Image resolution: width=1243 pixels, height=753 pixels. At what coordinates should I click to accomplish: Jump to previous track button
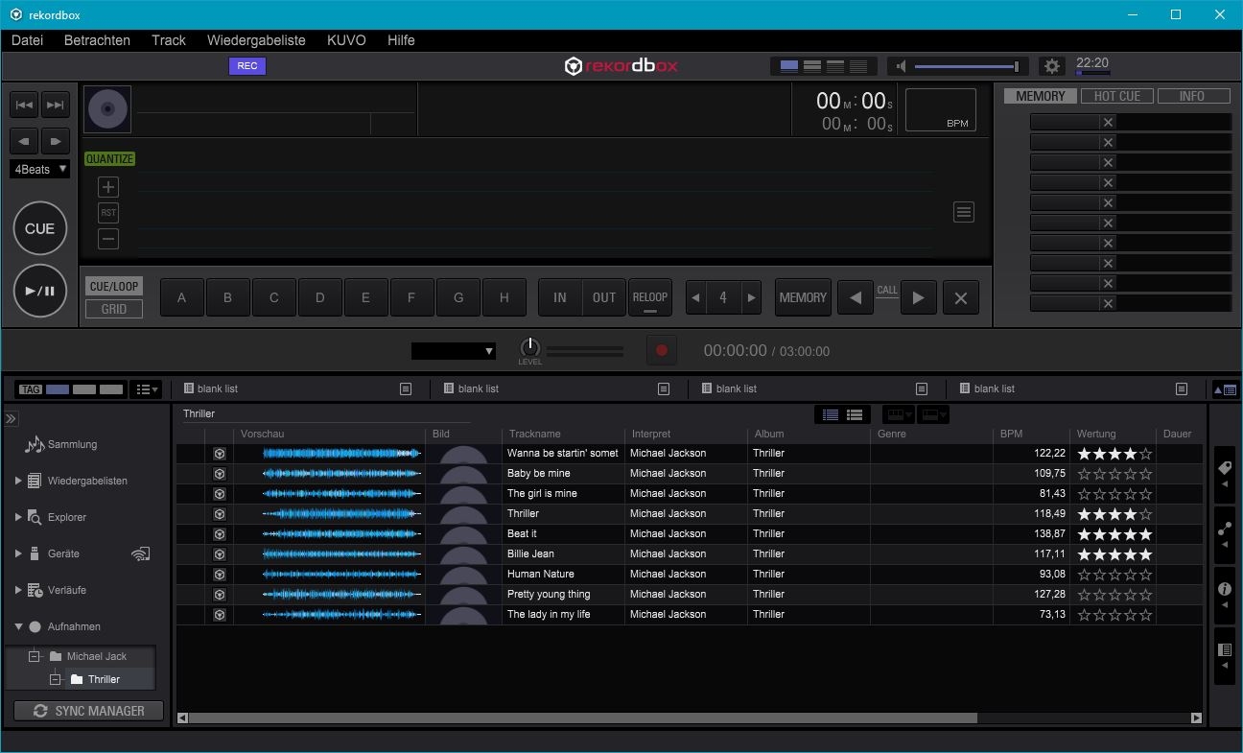[x=24, y=105]
